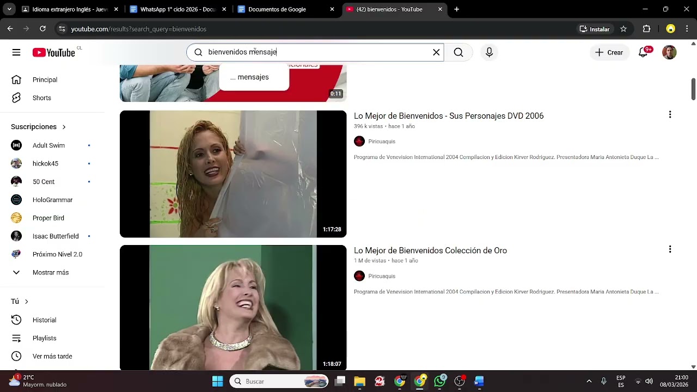This screenshot has height=392, width=697.
Task: Click the site info icon in address bar
Action: 62,29
